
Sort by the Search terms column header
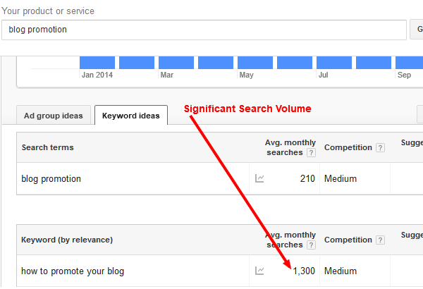tap(48, 148)
